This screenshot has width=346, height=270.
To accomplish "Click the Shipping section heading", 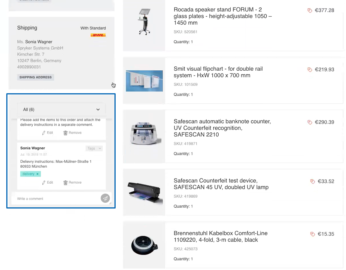I will (x=27, y=28).
